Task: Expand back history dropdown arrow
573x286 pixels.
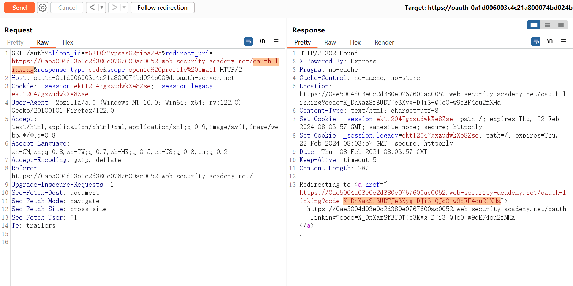Action: [102, 8]
